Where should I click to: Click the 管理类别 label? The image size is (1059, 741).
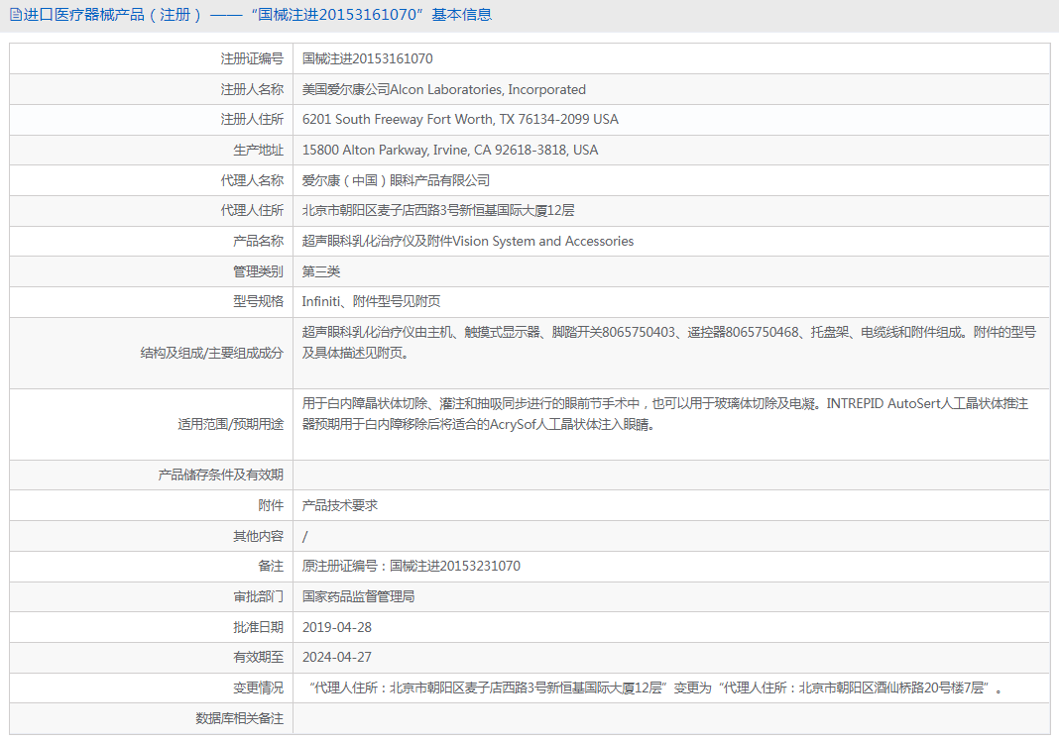pos(258,271)
